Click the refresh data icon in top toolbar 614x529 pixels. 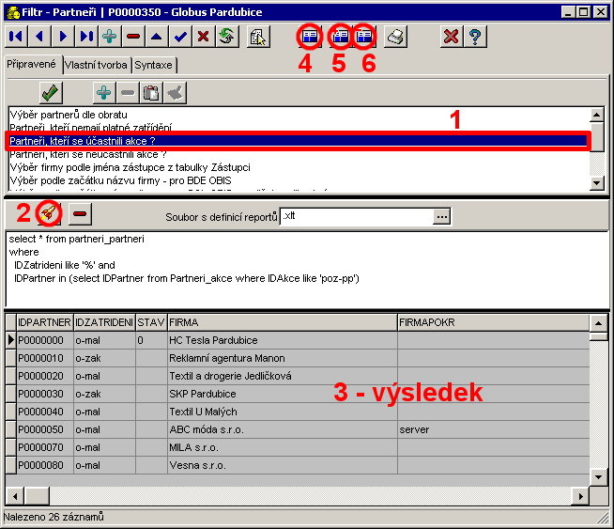[x=226, y=37]
